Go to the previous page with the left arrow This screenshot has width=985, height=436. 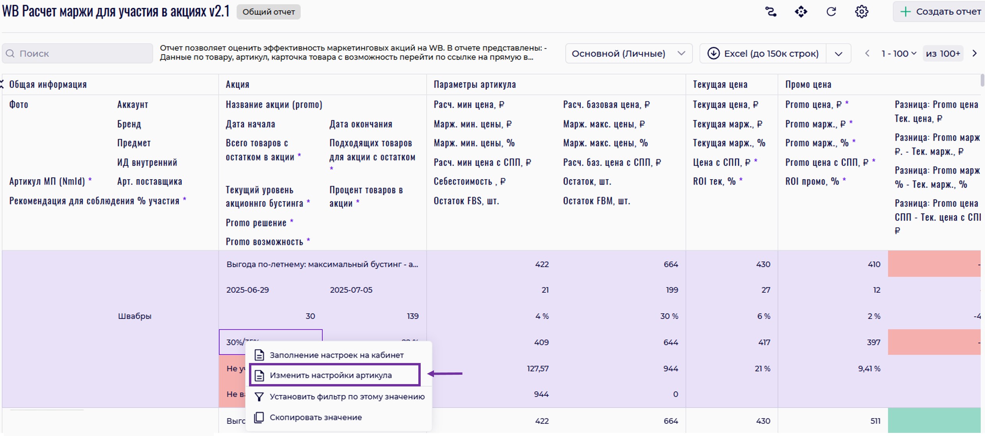[x=867, y=53]
